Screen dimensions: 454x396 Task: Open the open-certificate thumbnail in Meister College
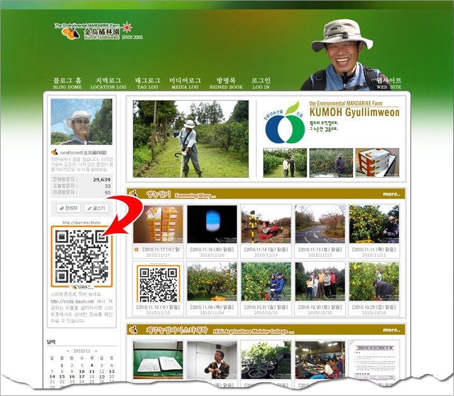tap(158, 360)
